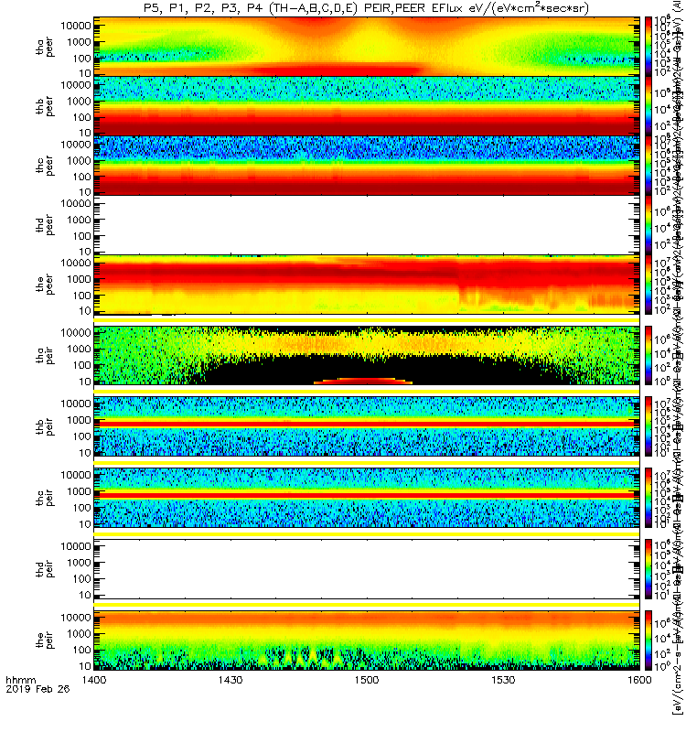Click inside the the peer electron spectrogram
This screenshot has height=732, width=686.
pyautogui.click(x=367, y=285)
